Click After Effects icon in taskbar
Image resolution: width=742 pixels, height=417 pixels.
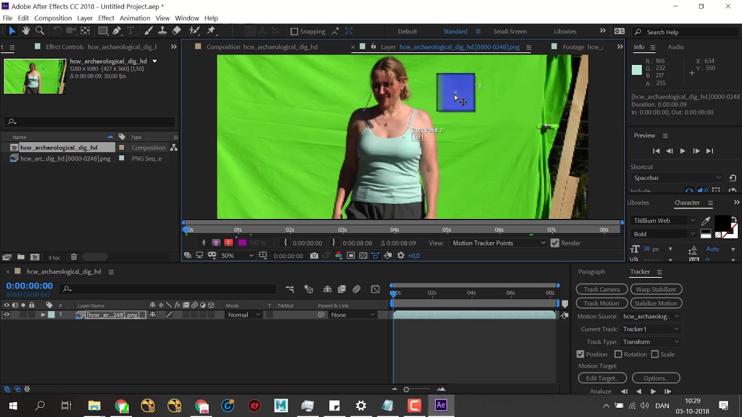pos(441,405)
